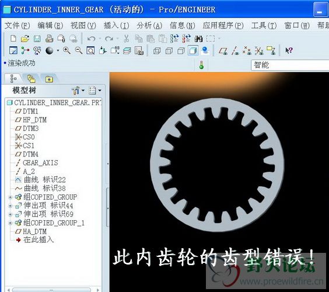Open the model tree Settings dropdown

click(x=95, y=91)
